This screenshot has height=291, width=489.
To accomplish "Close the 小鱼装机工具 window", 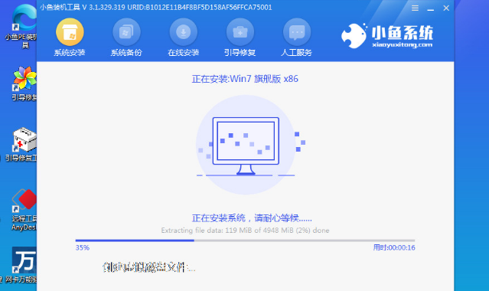I will coord(446,8).
